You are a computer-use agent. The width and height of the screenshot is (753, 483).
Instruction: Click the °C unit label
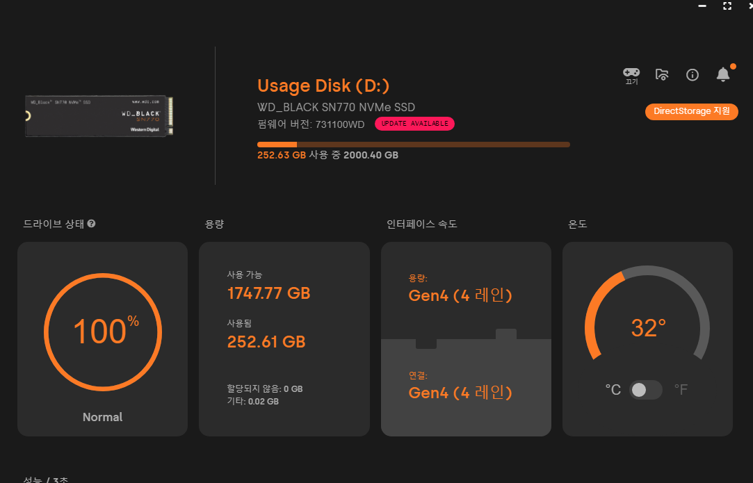pos(613,389)
